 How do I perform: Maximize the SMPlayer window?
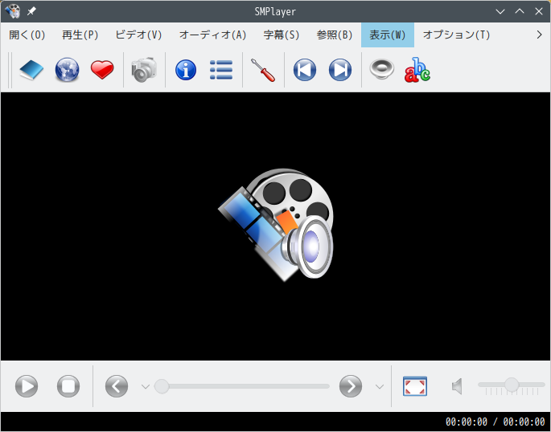coord(520,11)
